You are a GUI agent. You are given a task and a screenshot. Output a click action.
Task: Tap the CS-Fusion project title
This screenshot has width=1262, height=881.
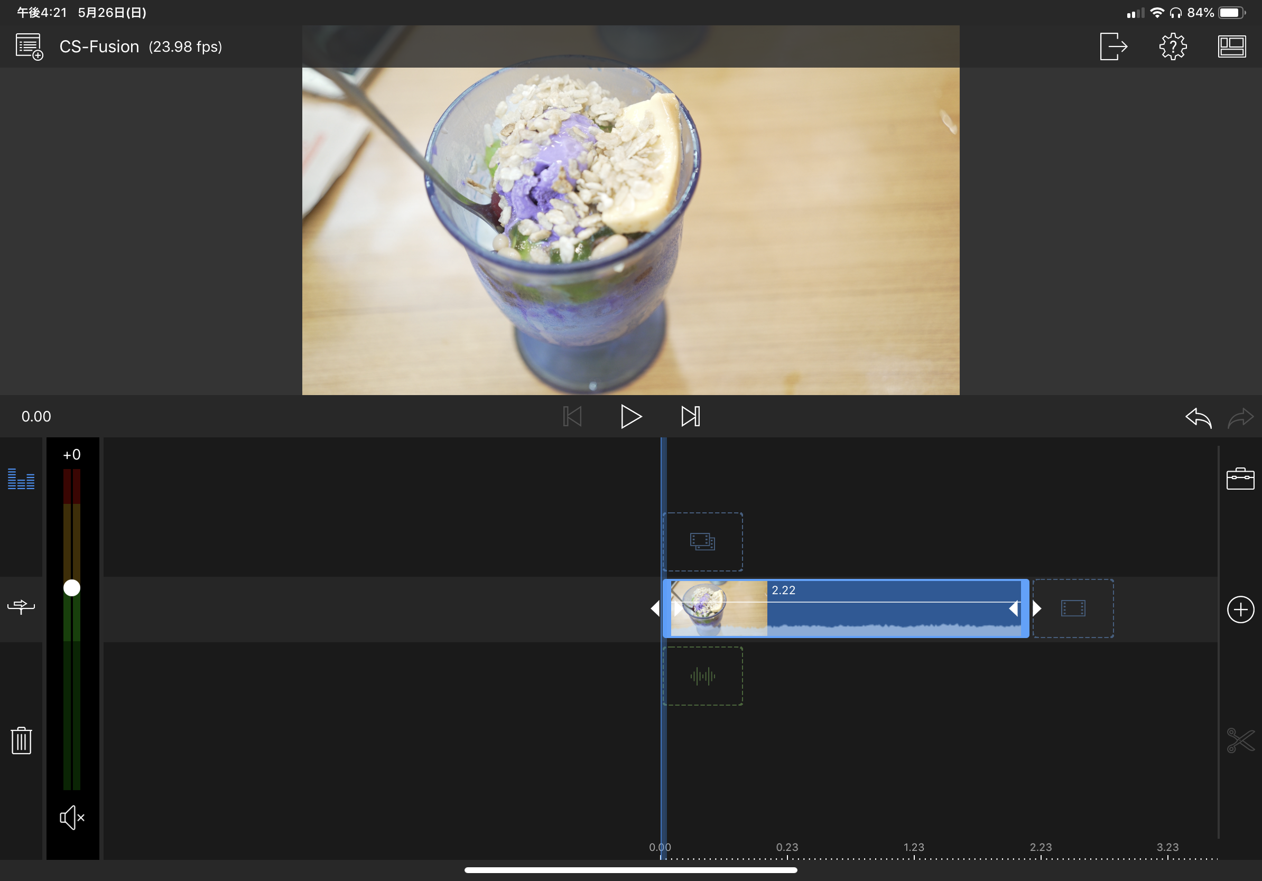coord(99,46)
